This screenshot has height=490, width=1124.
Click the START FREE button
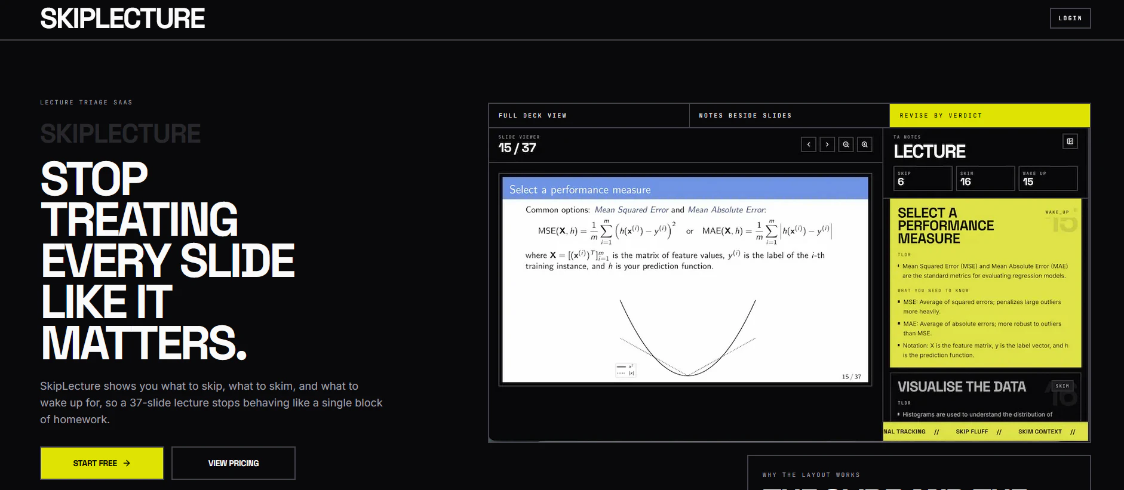(102, 463)
